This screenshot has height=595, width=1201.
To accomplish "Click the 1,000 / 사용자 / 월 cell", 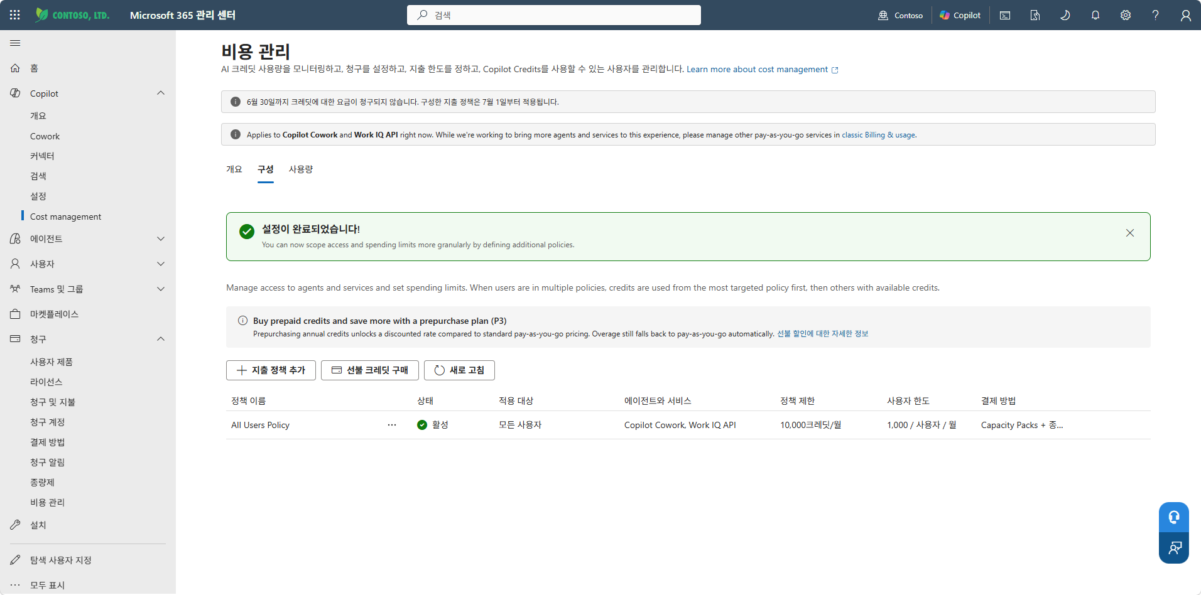I will tap(921, 425).
